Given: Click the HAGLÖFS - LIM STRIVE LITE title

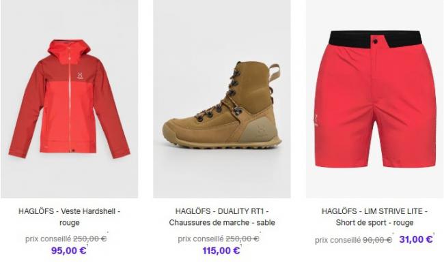Looking at the screenshot, I should 374,217.
